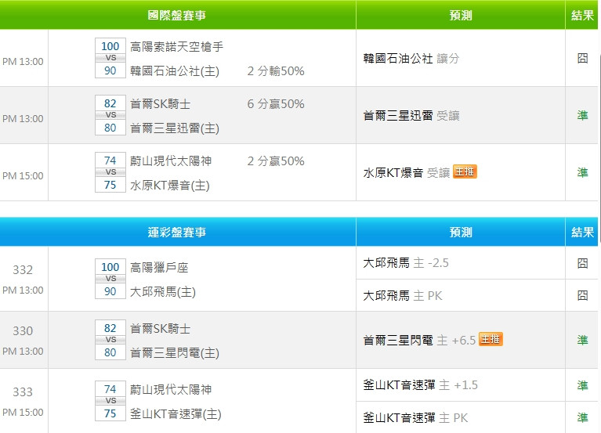The image size is (601, 433).
Task: Open prediction 首爾三星迅雷 受讓
Action: 411,116
